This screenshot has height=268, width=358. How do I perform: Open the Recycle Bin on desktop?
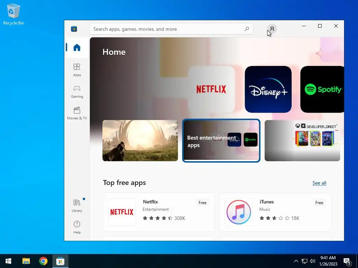14,14
